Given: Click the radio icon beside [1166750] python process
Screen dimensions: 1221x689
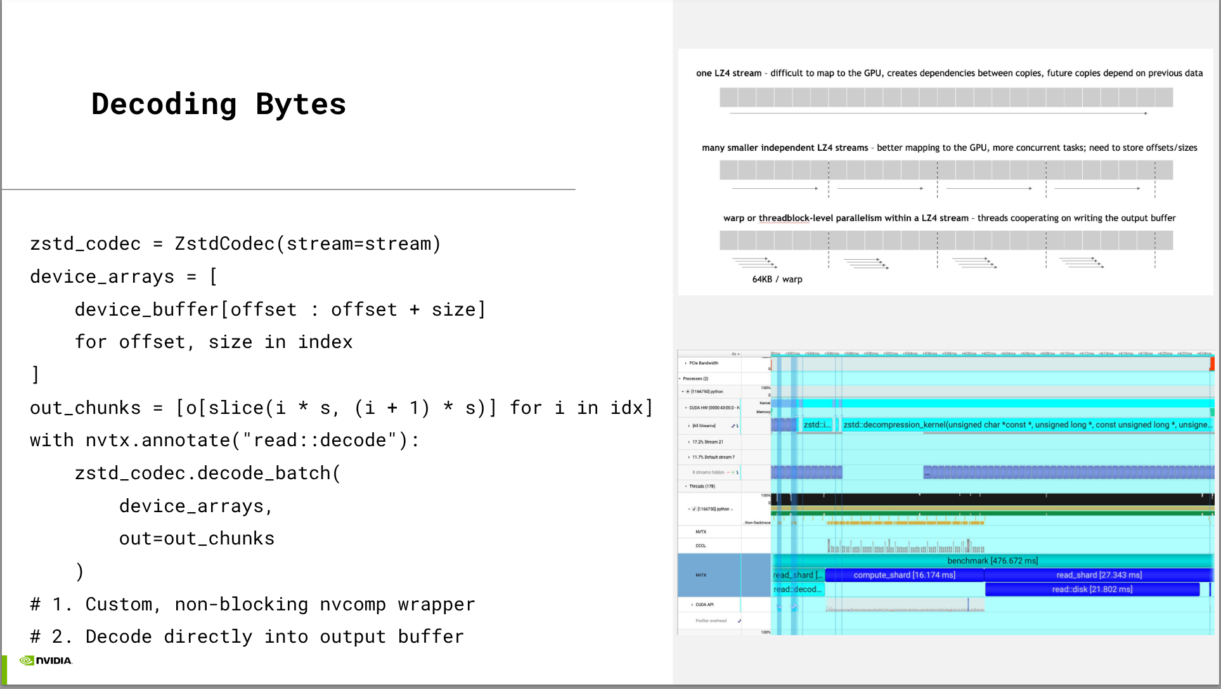Looking at the screenshot, I should click(688, 392).
